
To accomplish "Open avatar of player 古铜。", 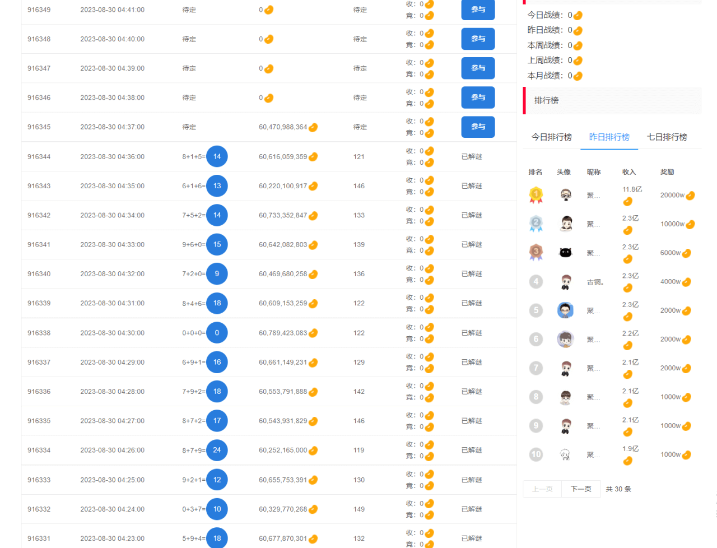I will coord(566,282).
